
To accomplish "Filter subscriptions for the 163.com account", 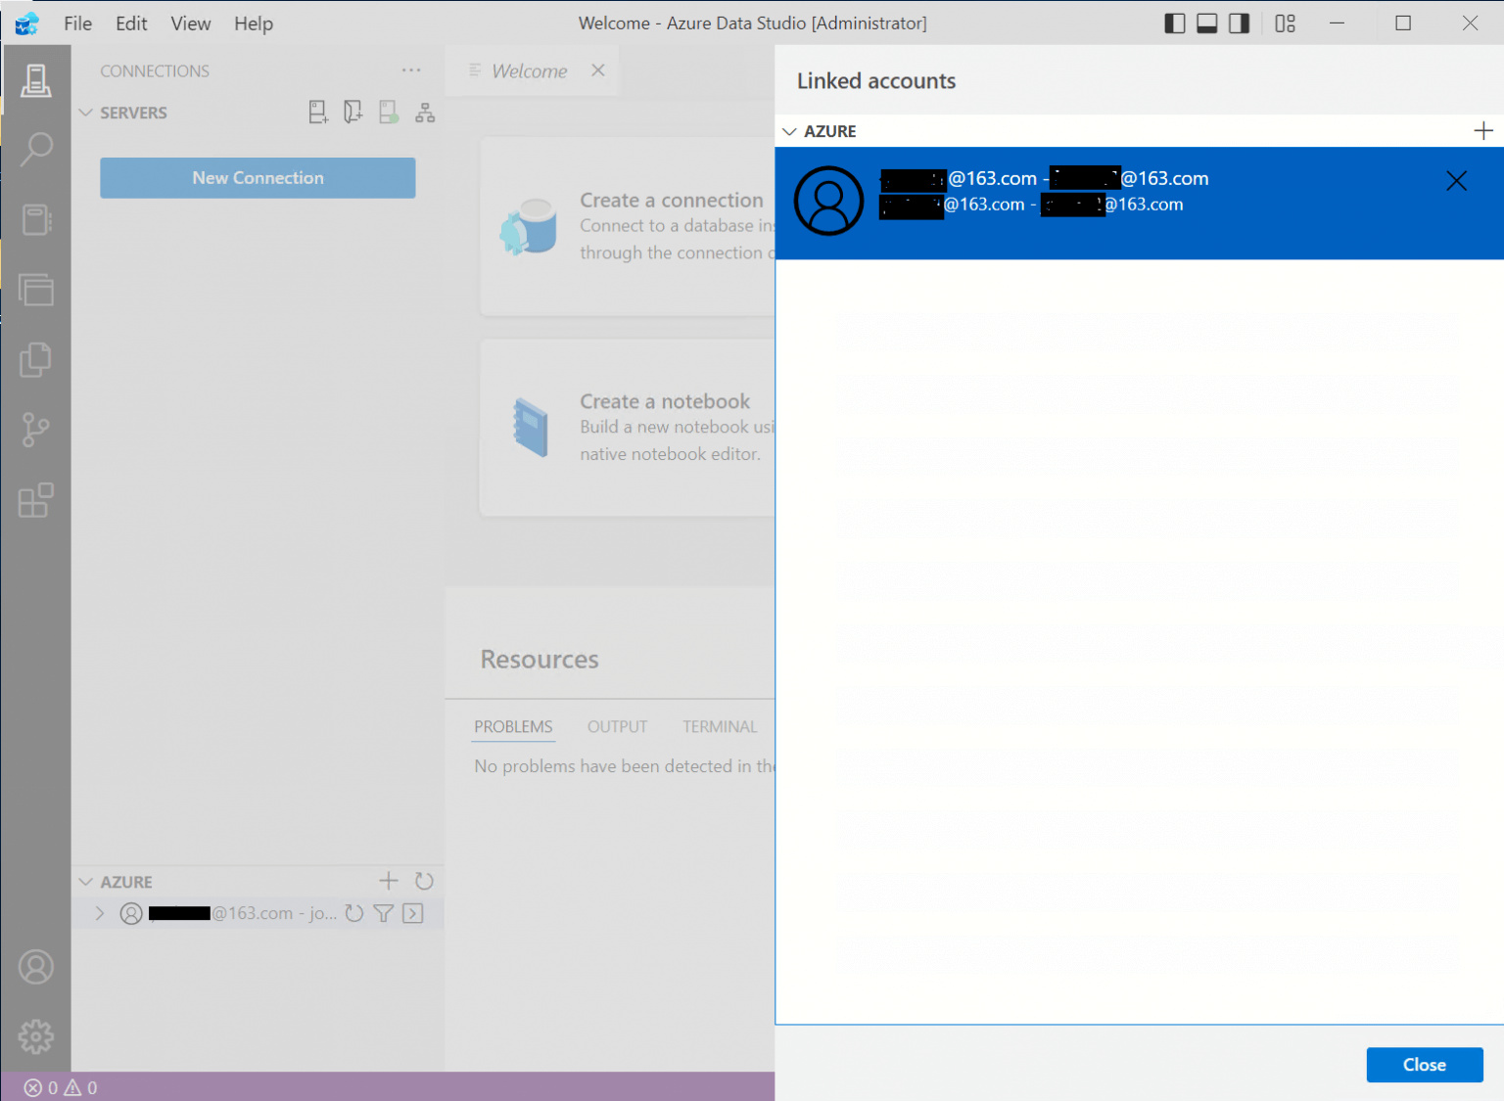I will coord(384,913).
